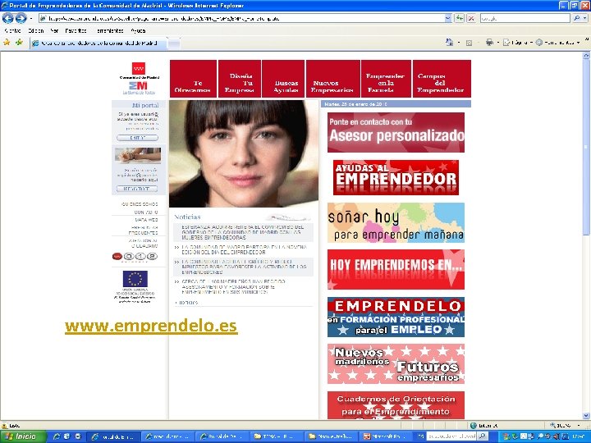
Task: Click the Cuadernos de Orientación banner
Action: click(396, 405)
